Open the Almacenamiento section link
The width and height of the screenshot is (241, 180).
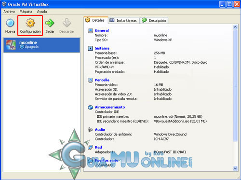point(110,107)
